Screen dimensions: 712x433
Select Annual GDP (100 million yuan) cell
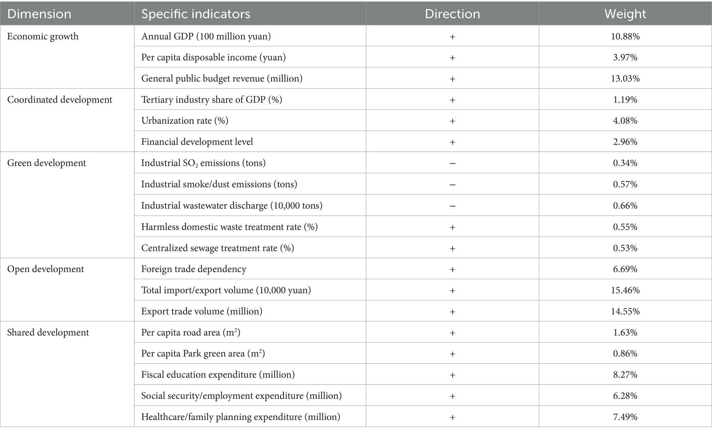(x=206, y=36)
